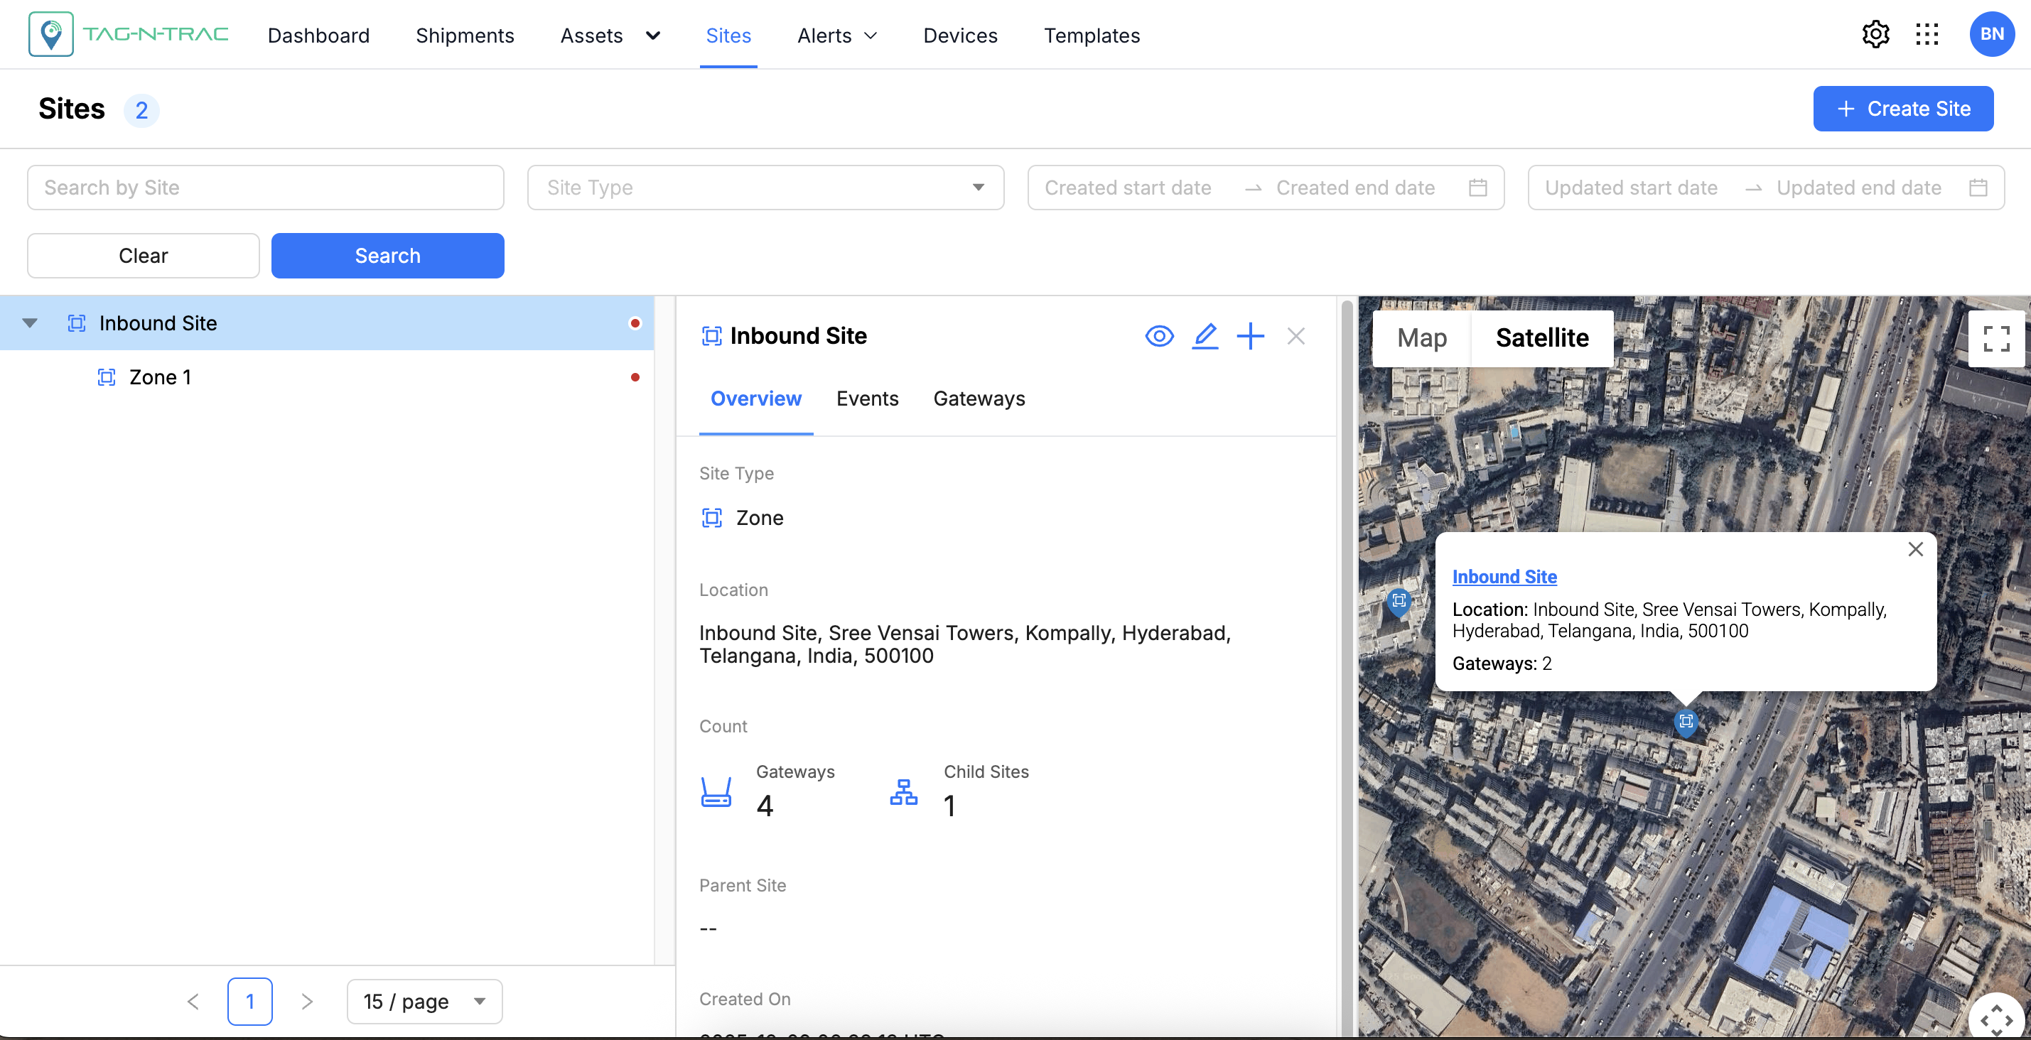Open Inbound Site link in map popup
Screen dimensions: 2031x1040
[x=1504, y=577]
